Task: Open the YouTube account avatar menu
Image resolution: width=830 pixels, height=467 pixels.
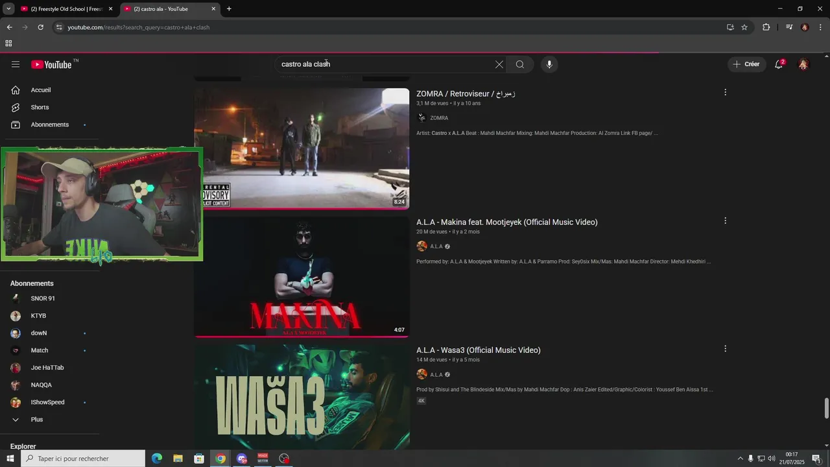Action: pyautogui.click(x=803, y=64)
